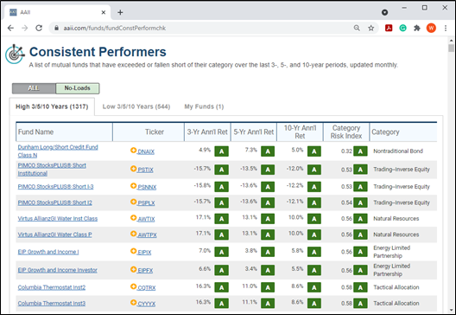
Task: Click the orange add icon beside EIPIX
Action: click(133, 251)
